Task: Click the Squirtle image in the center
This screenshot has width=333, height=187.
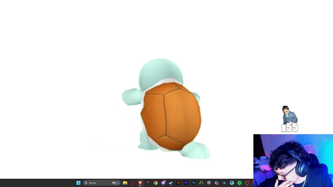Action: pos(166,109)
